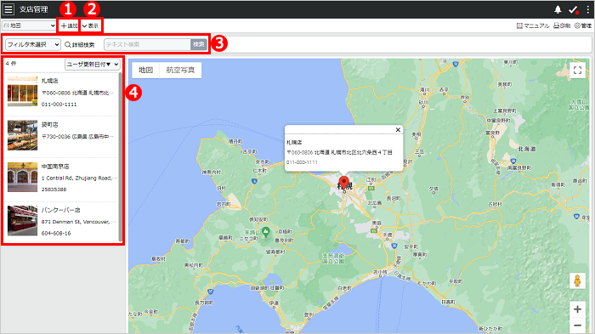Switch map to 航空写真 view
Screen dimensions: 595x334
pos(180,70)
